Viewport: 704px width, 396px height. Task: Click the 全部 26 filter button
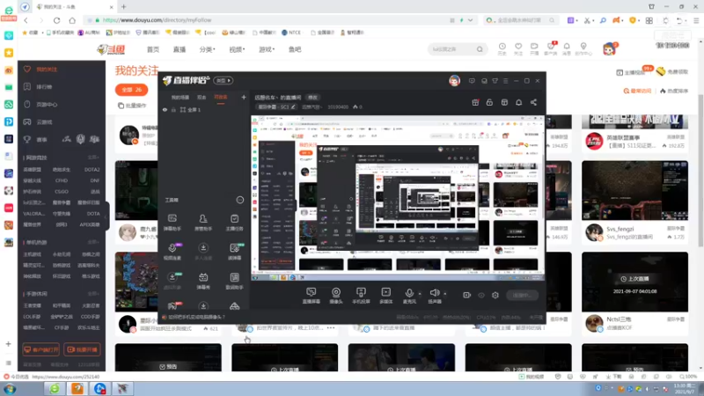[x=131, y=90]
